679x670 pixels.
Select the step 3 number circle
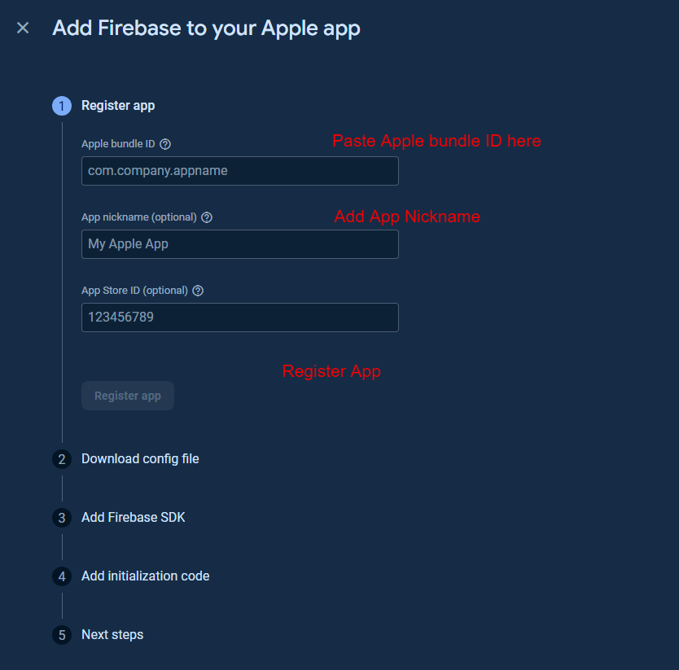pos(62,518)
